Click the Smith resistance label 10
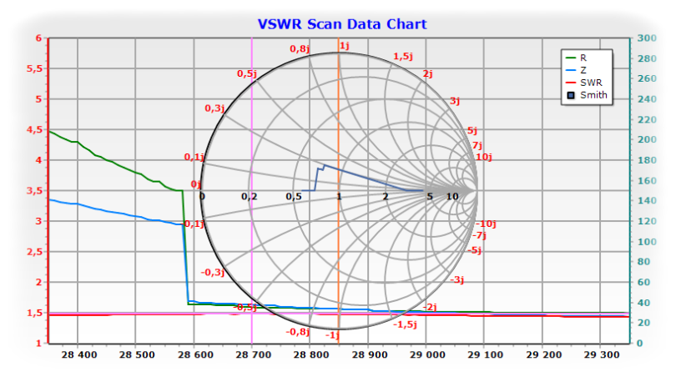681x377 pixels. click(x=452, y=197)
